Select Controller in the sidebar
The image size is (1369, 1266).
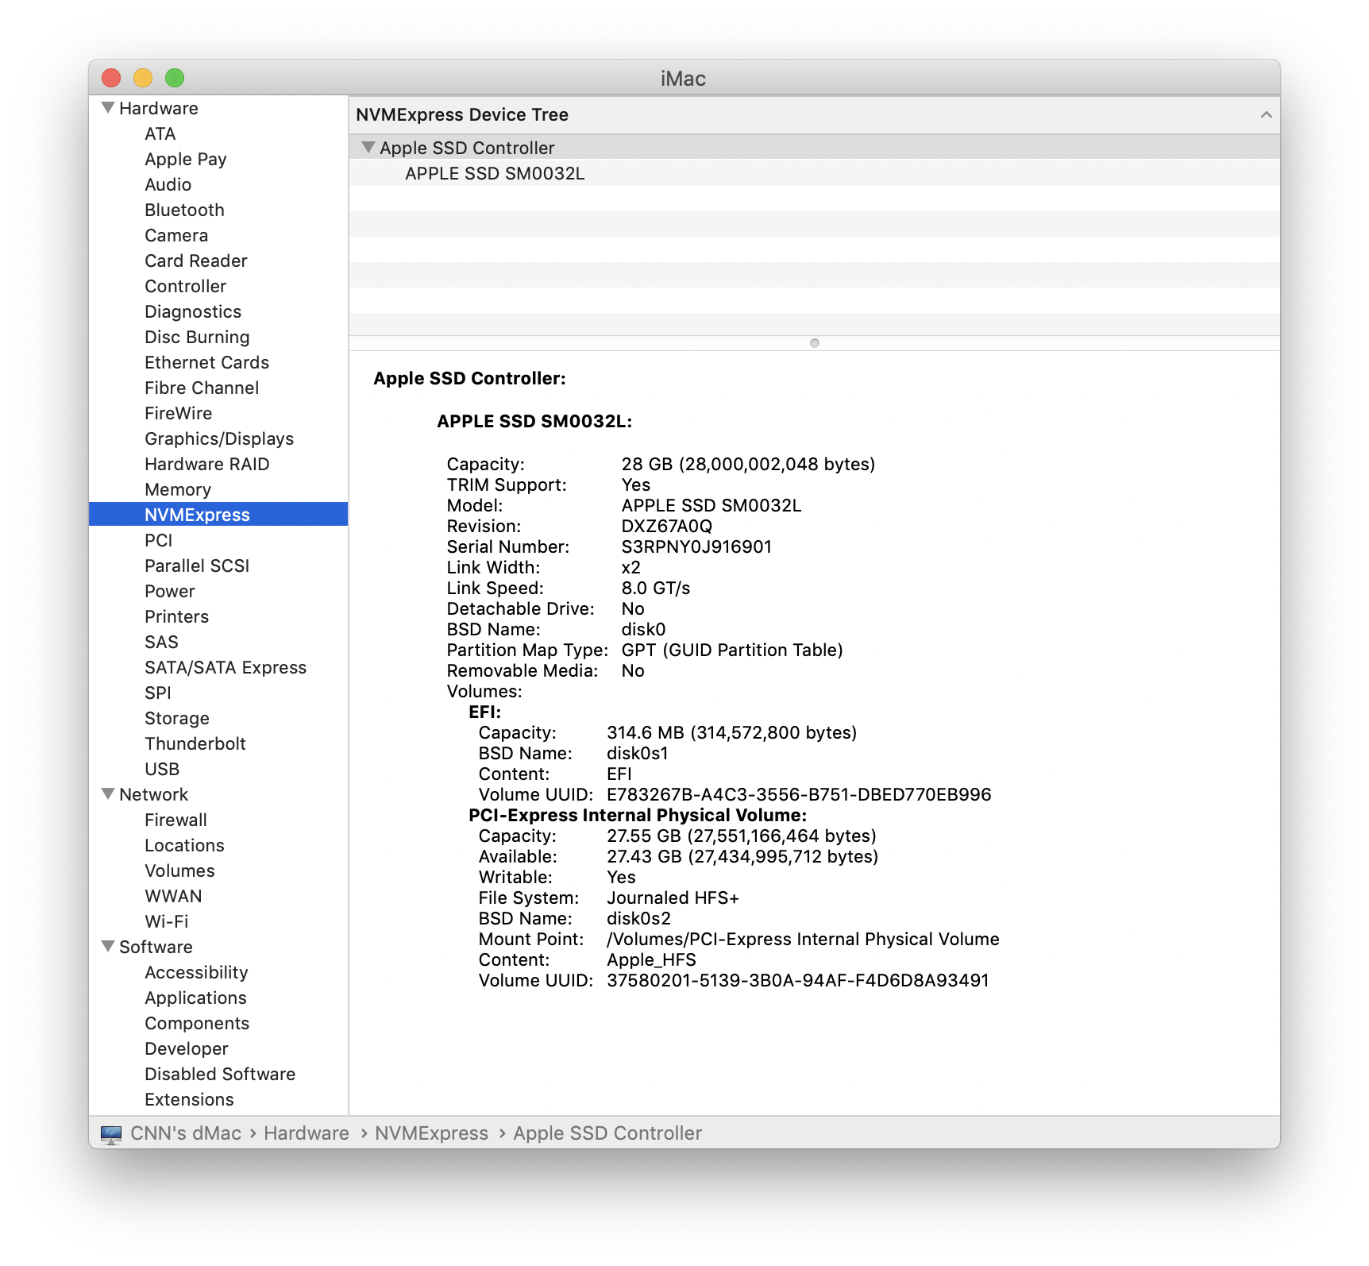[185, 286]
